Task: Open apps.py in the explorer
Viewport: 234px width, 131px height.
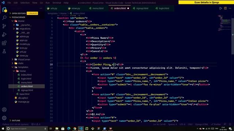Action: [x=23, y=40]
